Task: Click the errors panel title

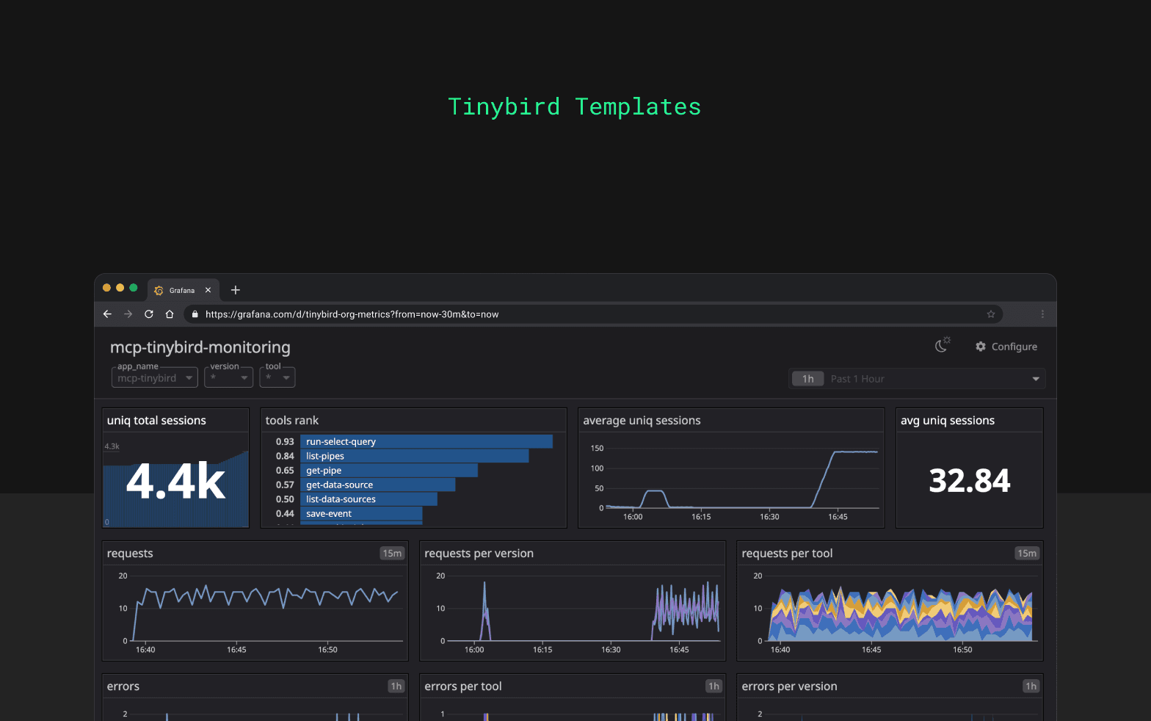Action: 123,686
